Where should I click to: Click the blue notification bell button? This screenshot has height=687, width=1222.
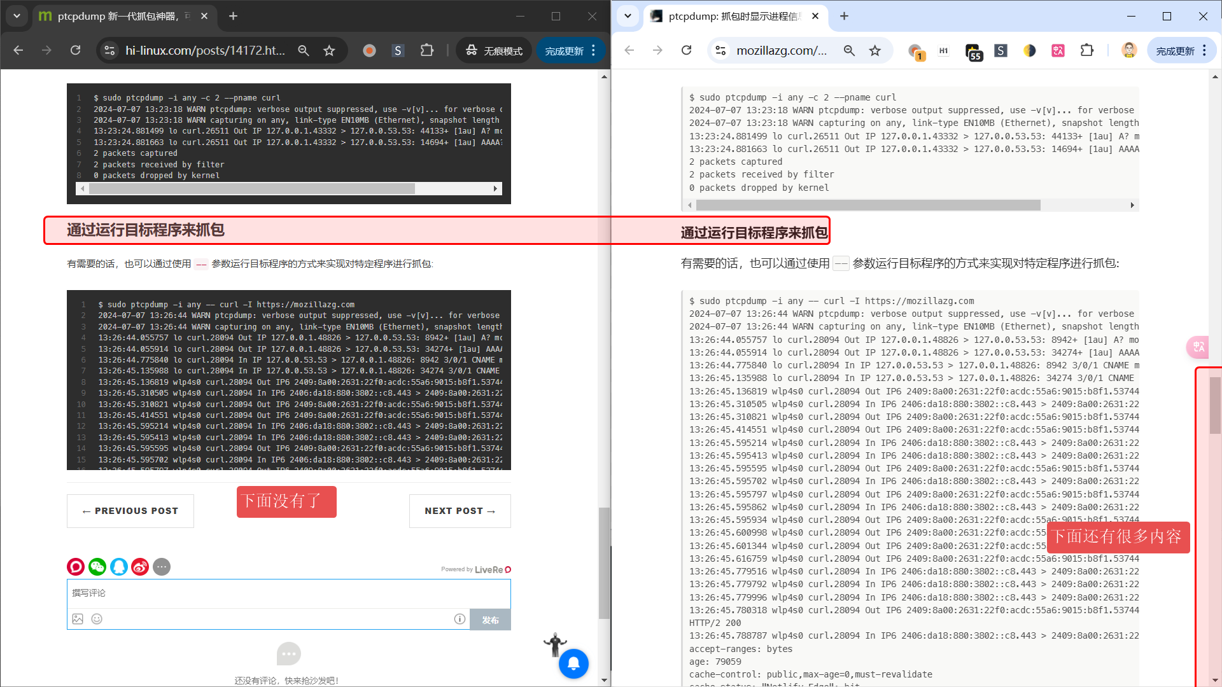pyautogui.click(x=573, y=663)
